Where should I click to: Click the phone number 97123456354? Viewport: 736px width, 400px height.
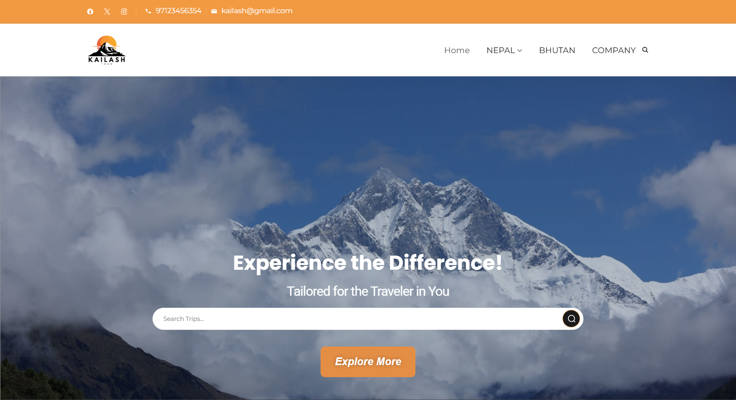pos(178,11)
